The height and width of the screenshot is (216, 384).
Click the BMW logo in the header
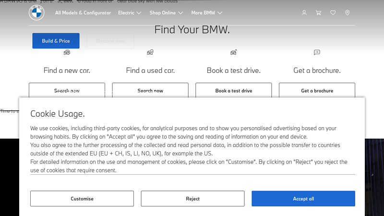[36, 12]
